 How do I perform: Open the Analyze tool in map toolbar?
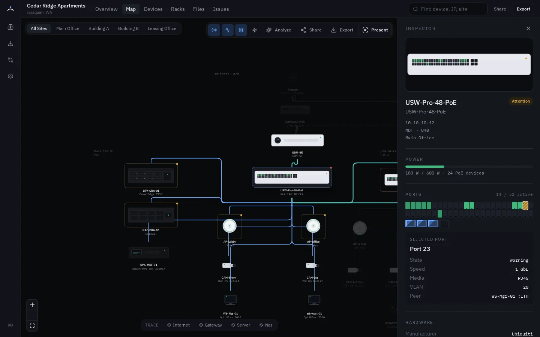click(279, 30)
